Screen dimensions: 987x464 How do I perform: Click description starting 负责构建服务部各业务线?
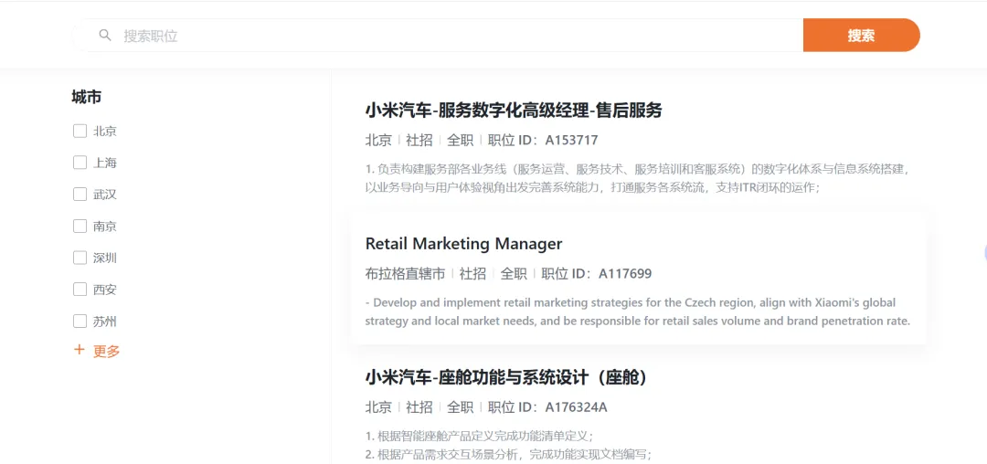click(x=638, y=178)
